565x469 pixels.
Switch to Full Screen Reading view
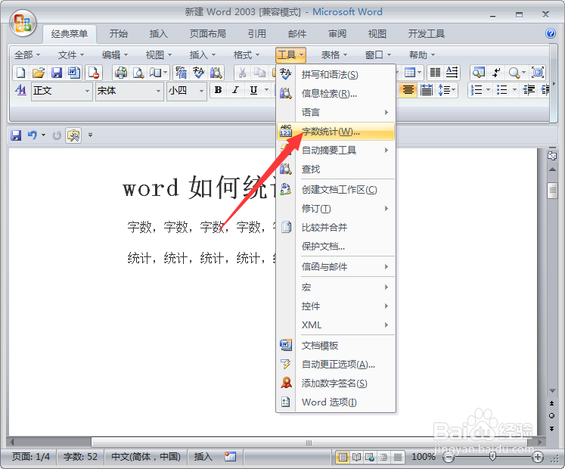(356, 457)
